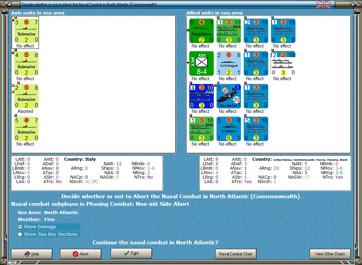This screenshot has width=362, height=265.
Task: Select the Amphibious unit counter
Action: (202, 31)
